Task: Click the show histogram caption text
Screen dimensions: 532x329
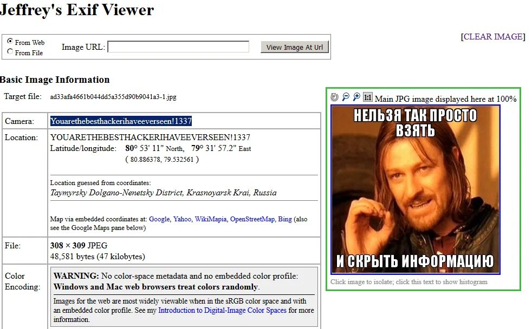Action: 409,282
